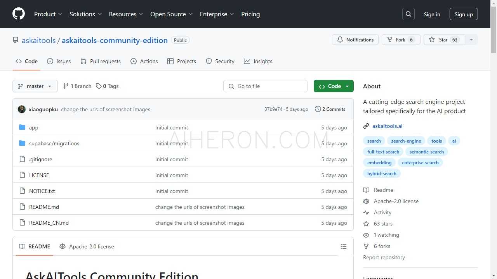The height and width of the screenshot is (279, 497).
Task: Click the README.md file icon
Action: pos(22,207)
